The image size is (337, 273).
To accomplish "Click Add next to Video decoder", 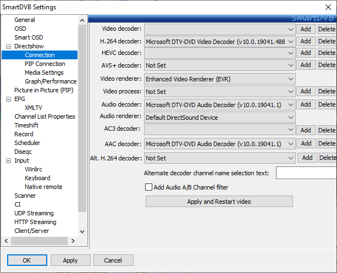I will pos(306,29).
